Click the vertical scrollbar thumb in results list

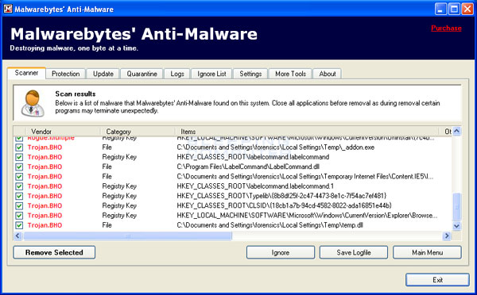(457, 206)
